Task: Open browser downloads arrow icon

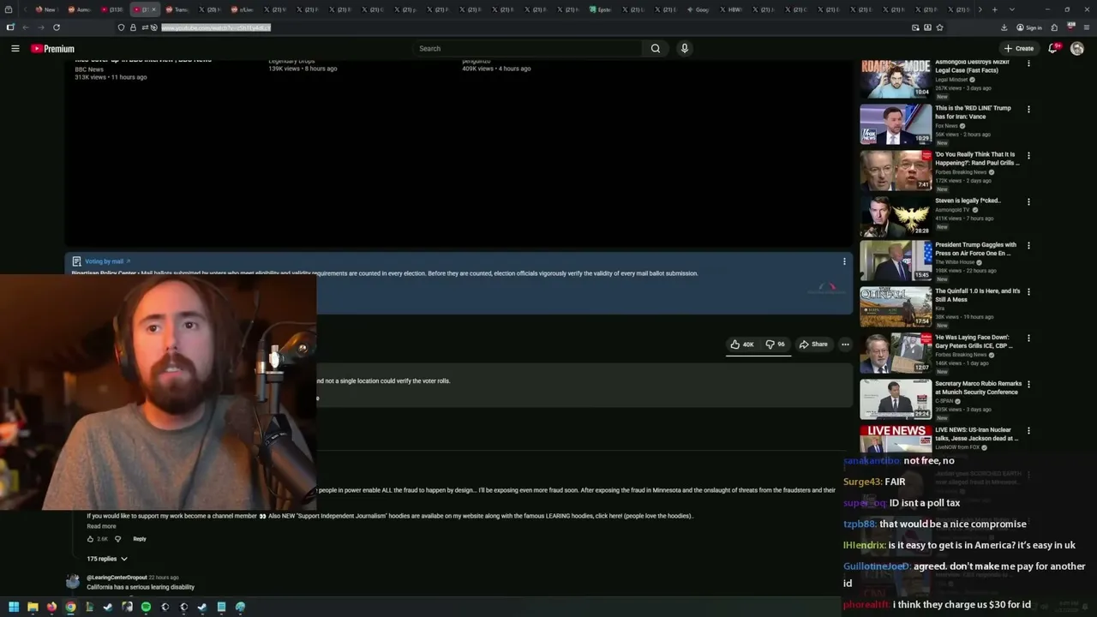Action: click(1004, 27)
